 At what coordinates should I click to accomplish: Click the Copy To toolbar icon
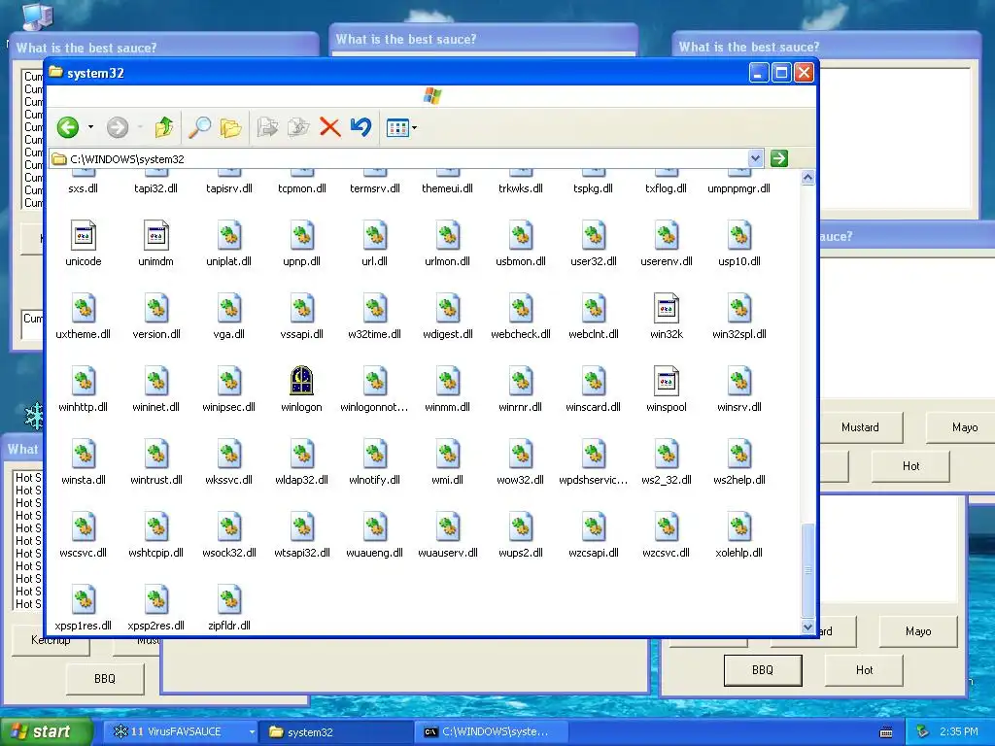298,127
